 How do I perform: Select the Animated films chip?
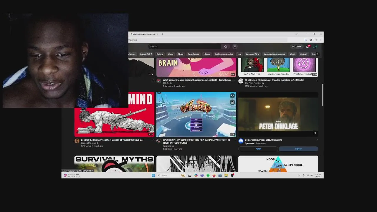coord(252,54)
